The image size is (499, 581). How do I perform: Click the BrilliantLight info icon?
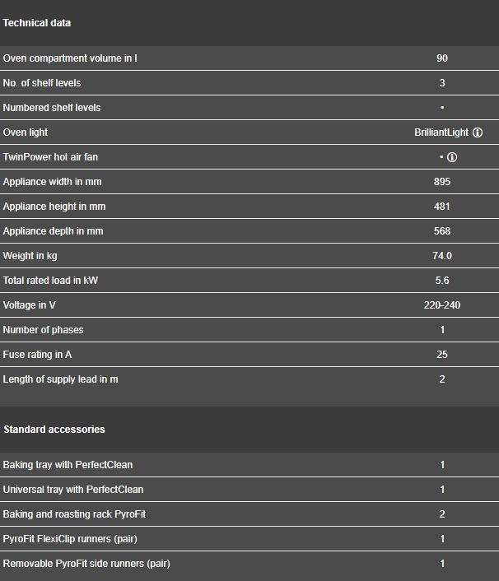[x=478, y=132]
